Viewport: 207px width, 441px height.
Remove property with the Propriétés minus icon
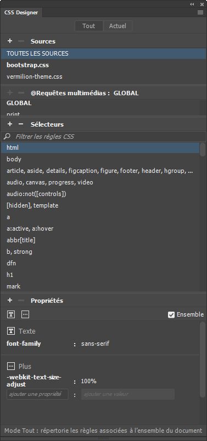point(21,300)
